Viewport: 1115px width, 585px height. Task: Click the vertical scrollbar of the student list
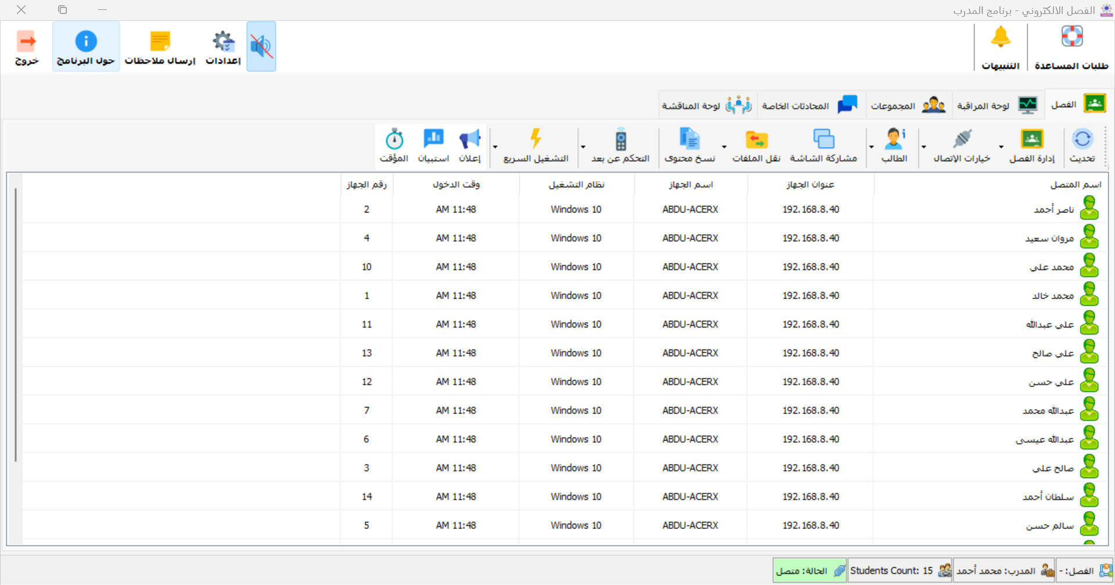16,325
